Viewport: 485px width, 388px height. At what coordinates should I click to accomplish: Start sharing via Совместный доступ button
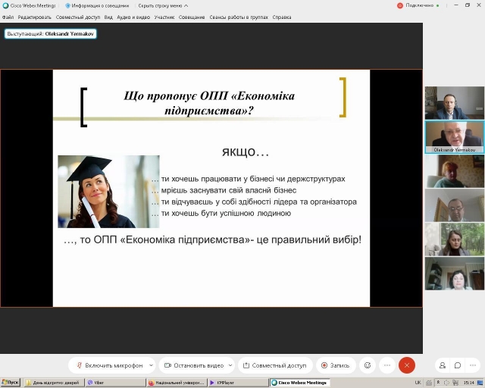coord(275,365)
